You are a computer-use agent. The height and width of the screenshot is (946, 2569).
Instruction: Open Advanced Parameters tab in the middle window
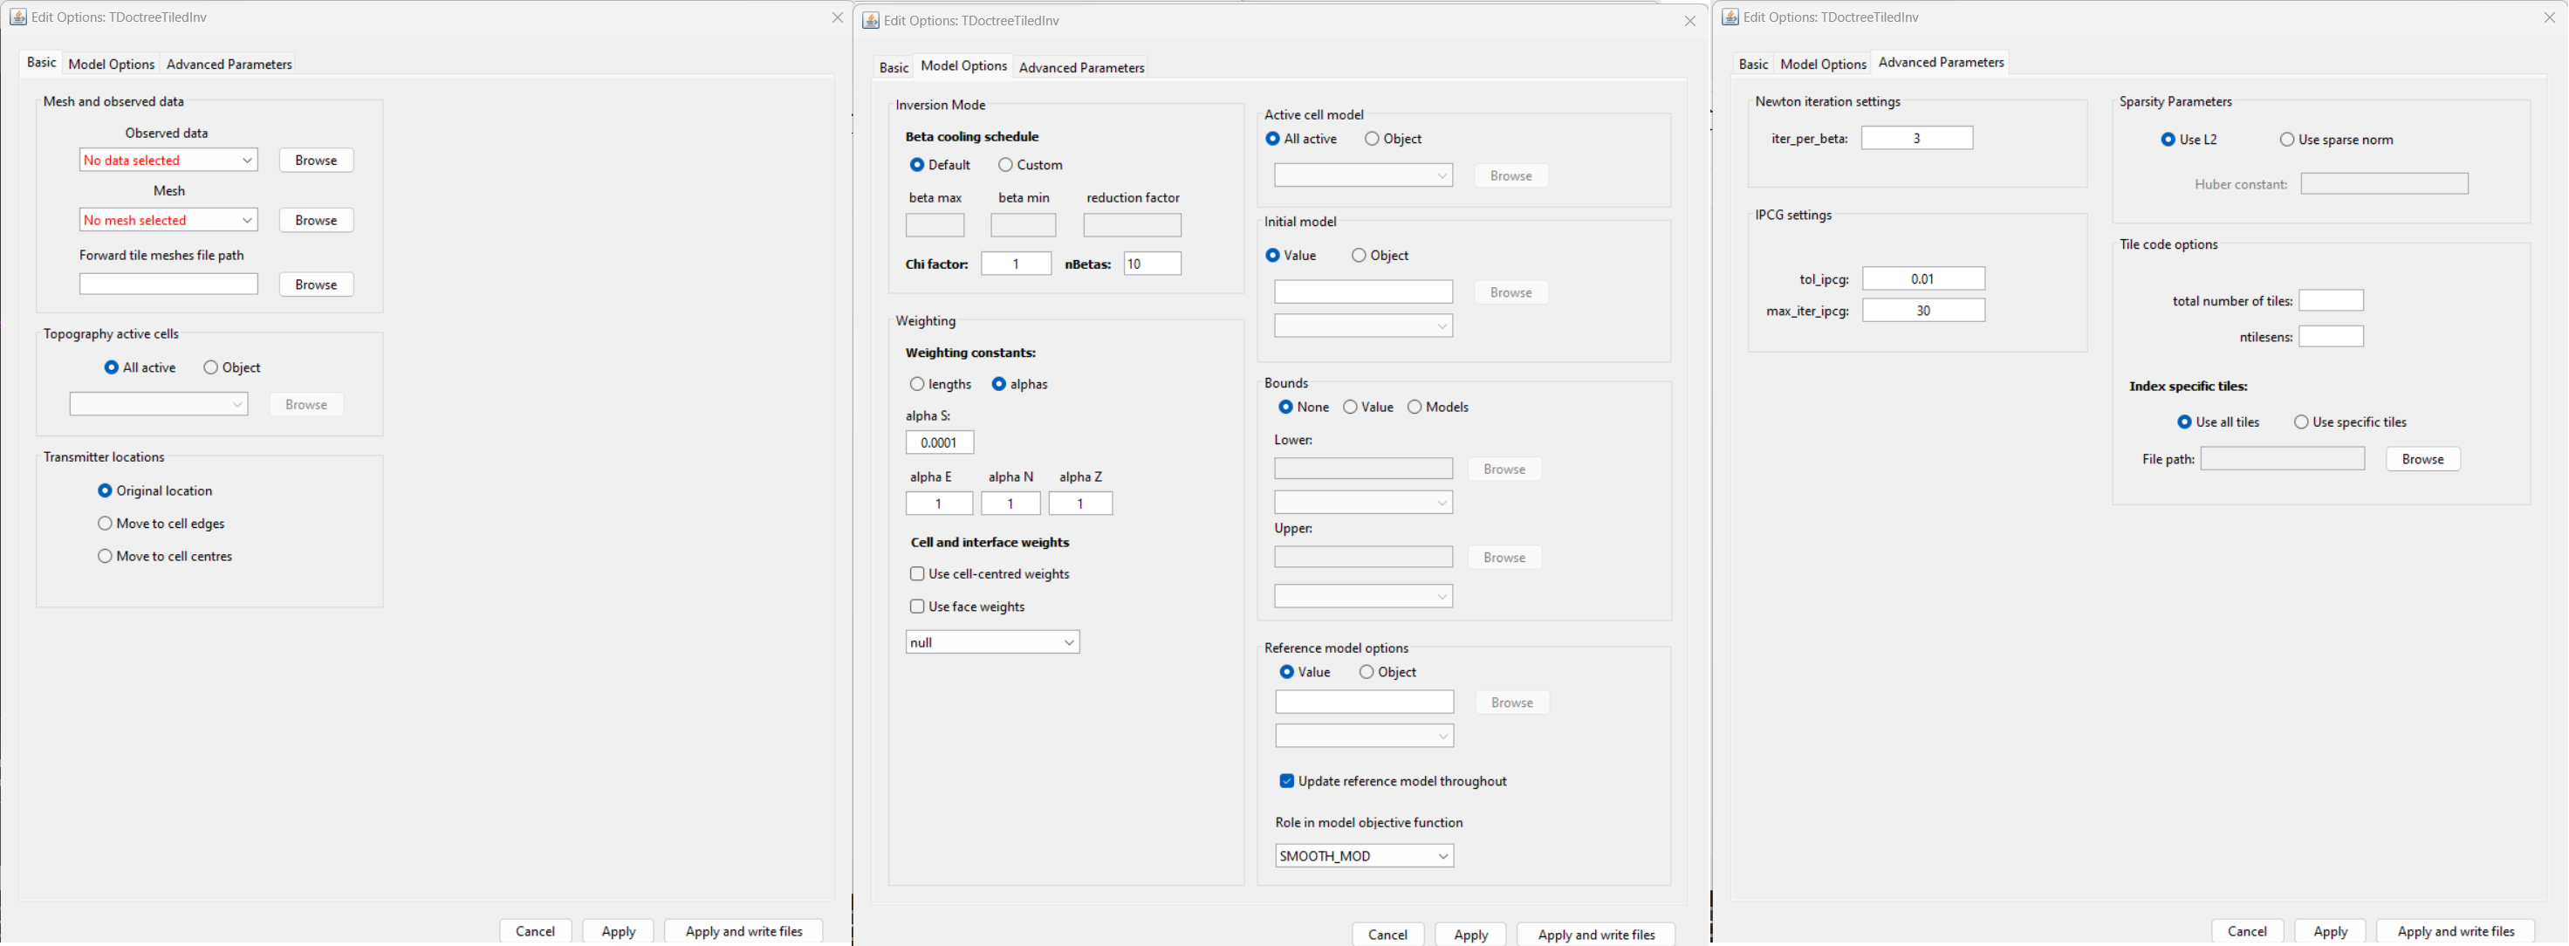click(1081, 67)
